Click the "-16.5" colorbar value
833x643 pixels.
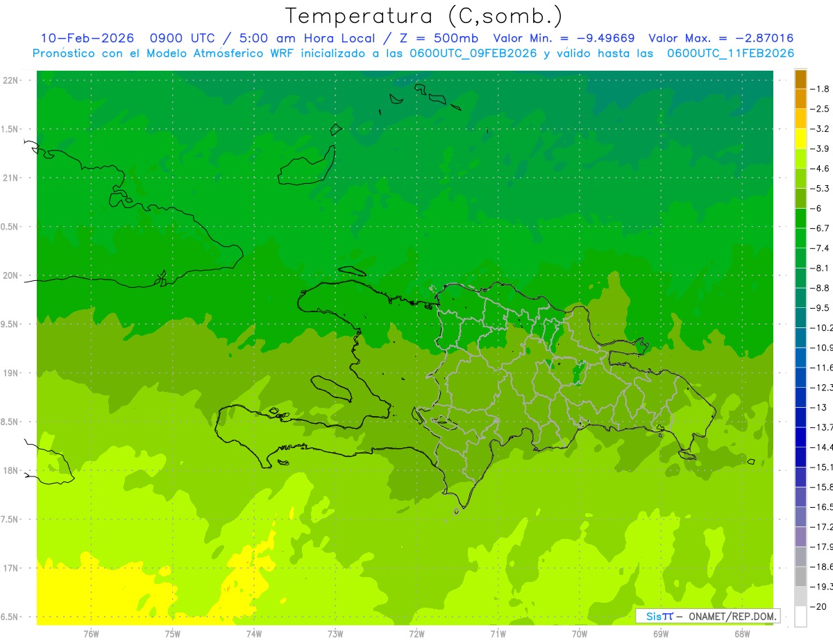(822, 507)
